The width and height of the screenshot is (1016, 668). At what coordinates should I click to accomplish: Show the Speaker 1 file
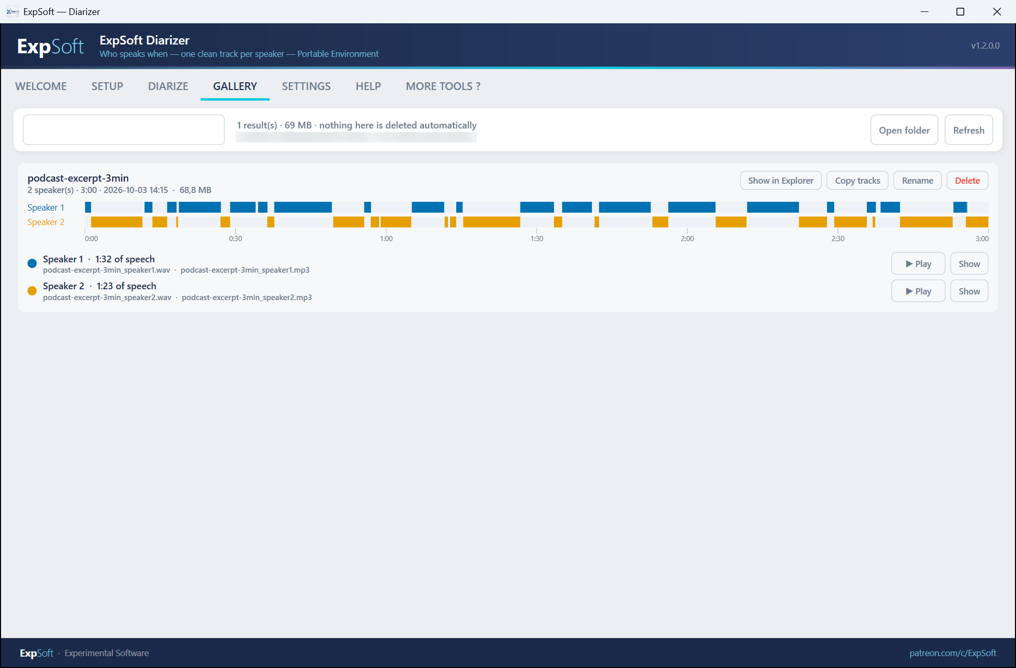point(969,264)
